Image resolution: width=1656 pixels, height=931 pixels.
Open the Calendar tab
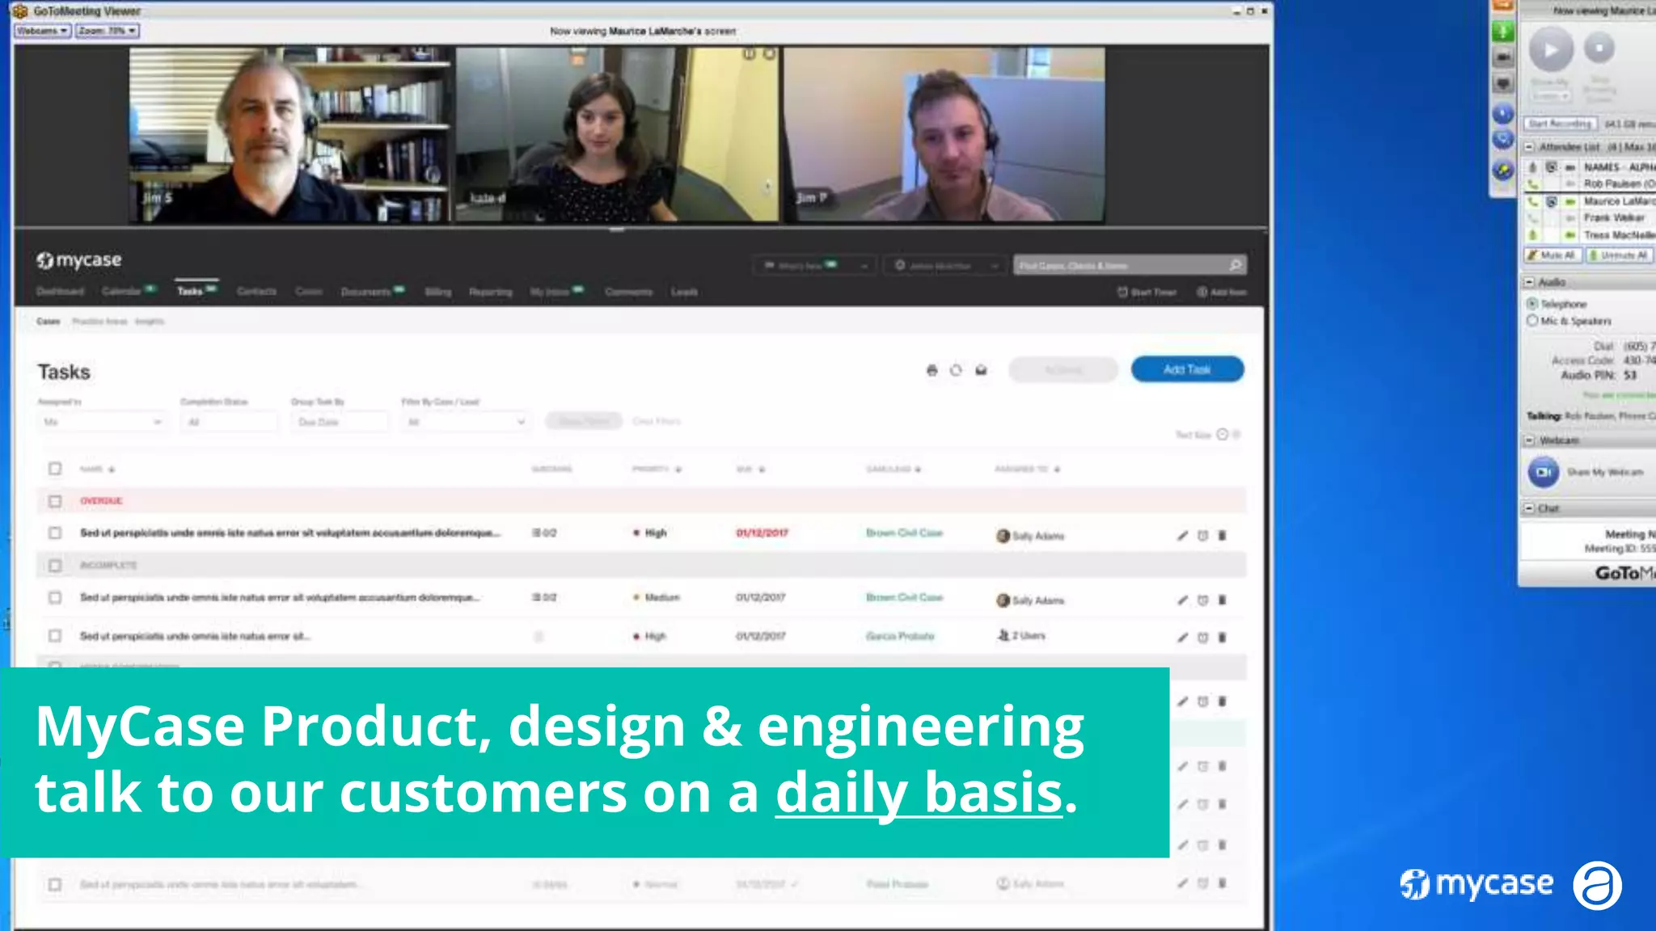point(122,291)
